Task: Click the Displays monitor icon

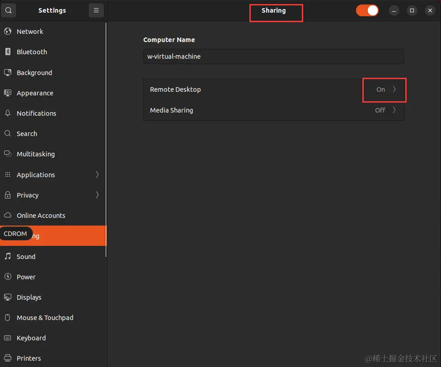Action: (8, 297)
